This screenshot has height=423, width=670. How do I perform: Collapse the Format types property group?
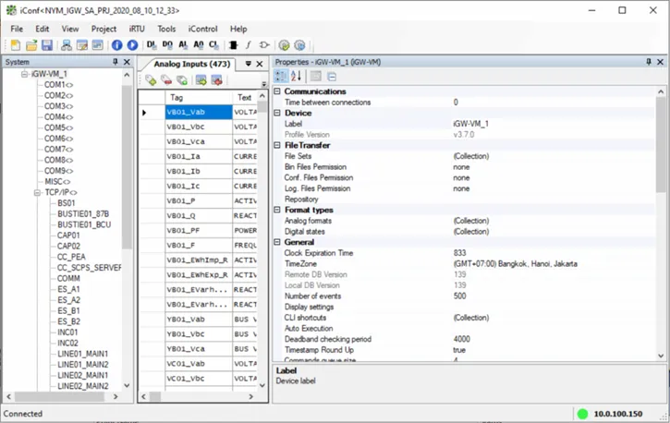click(x=277, y=210)
